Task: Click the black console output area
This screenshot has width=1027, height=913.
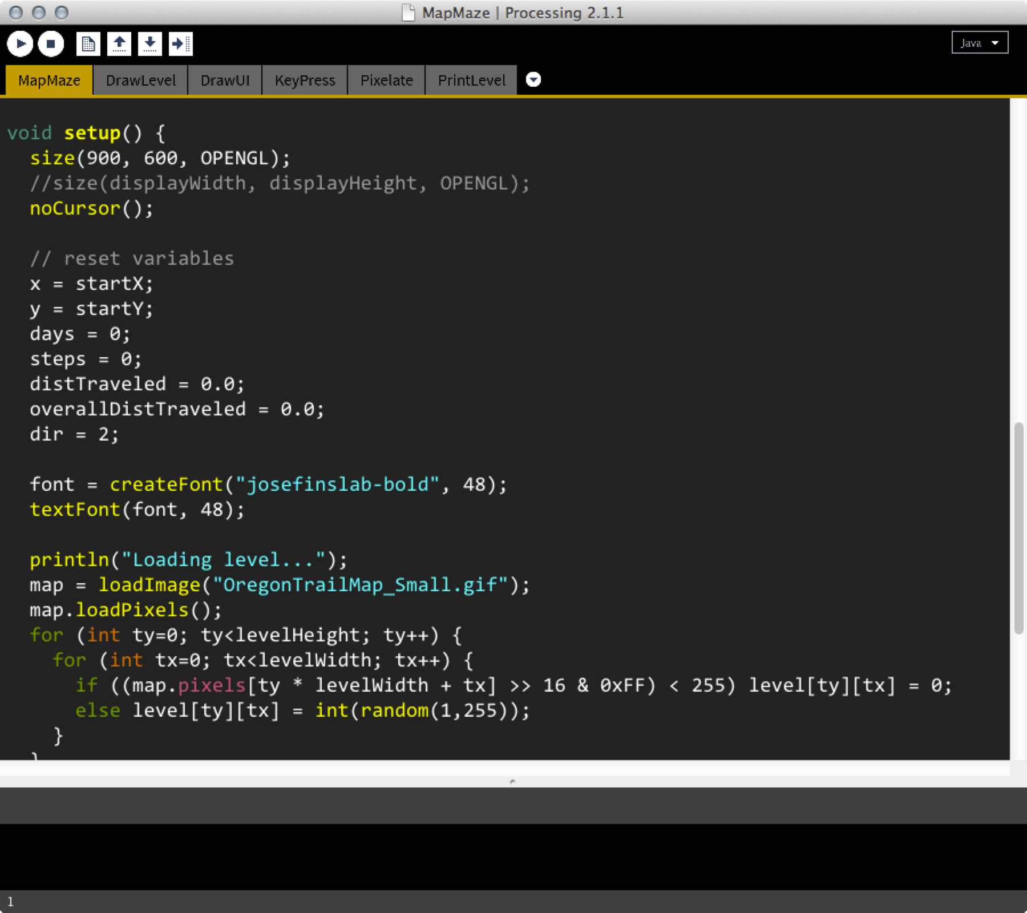Action: tap(513, 856)
